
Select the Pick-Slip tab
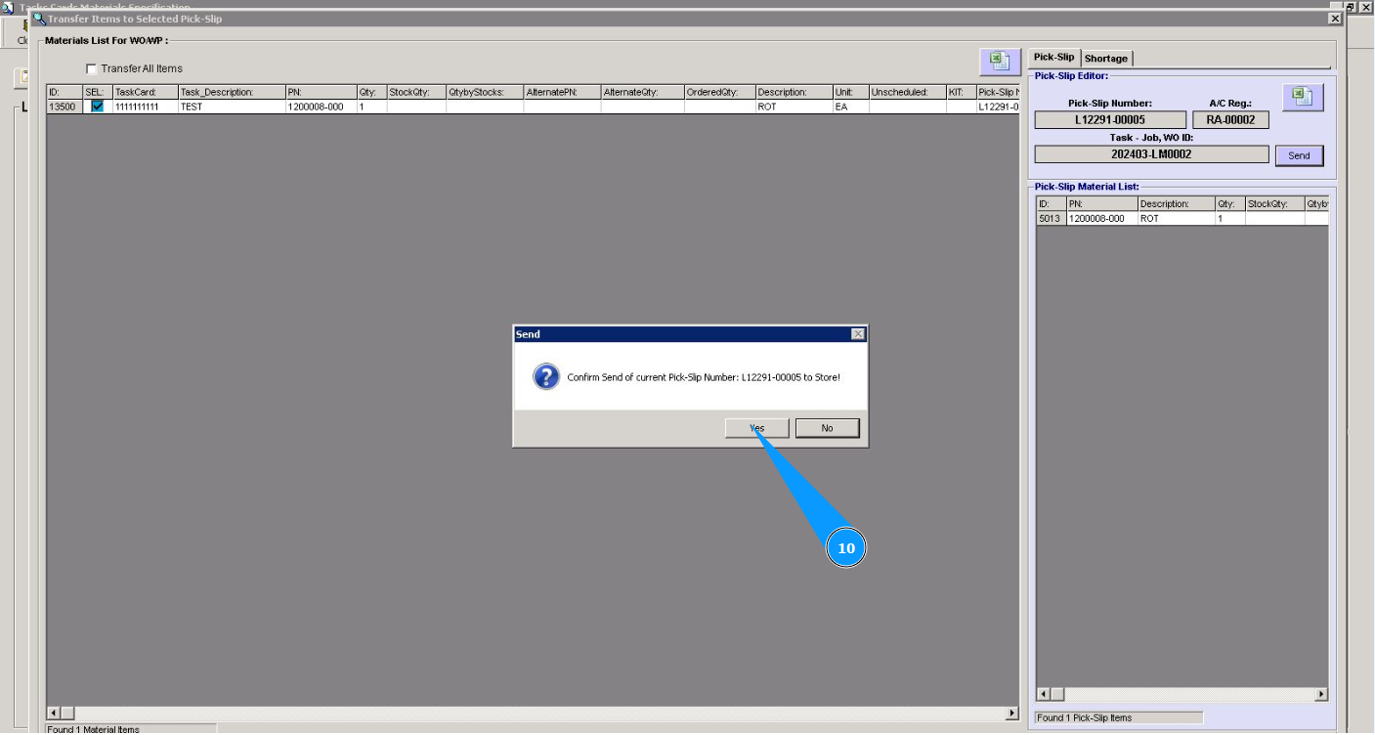pyautogui.click(x=1053, y=58)
